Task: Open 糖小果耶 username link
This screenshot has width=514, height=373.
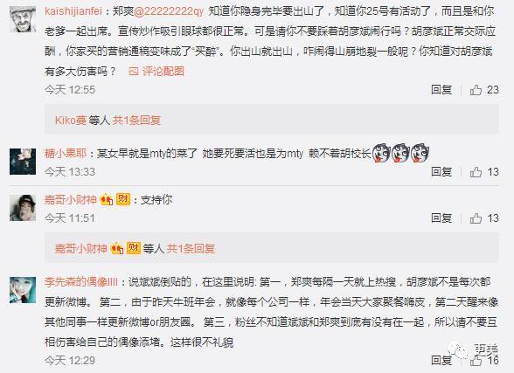Action: tap(66, 153)
